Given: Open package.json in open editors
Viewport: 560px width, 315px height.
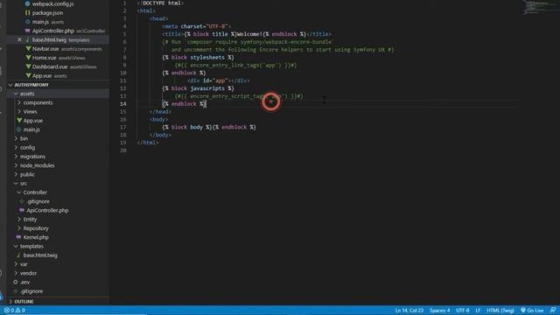Looking at the screenshot, I should (47, 13).
